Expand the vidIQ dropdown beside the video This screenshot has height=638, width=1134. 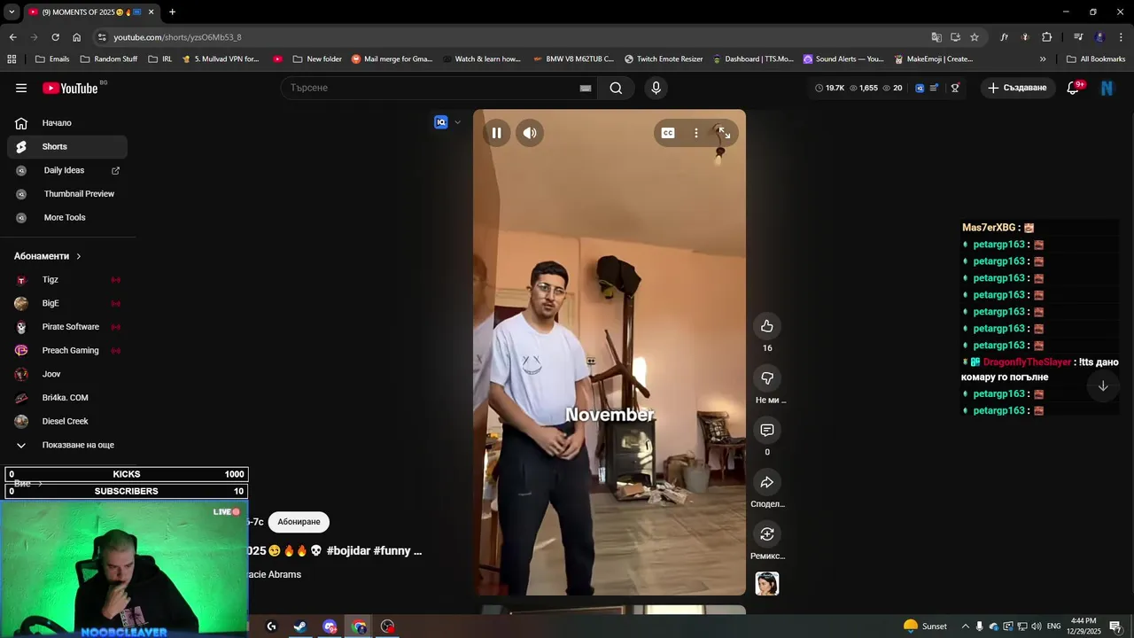(x=457, y=122)
